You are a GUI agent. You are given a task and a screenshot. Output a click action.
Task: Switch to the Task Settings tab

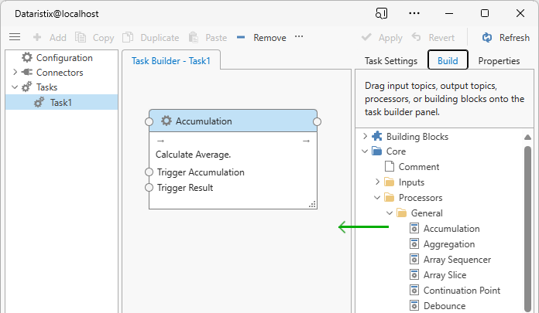click(390, 61)
